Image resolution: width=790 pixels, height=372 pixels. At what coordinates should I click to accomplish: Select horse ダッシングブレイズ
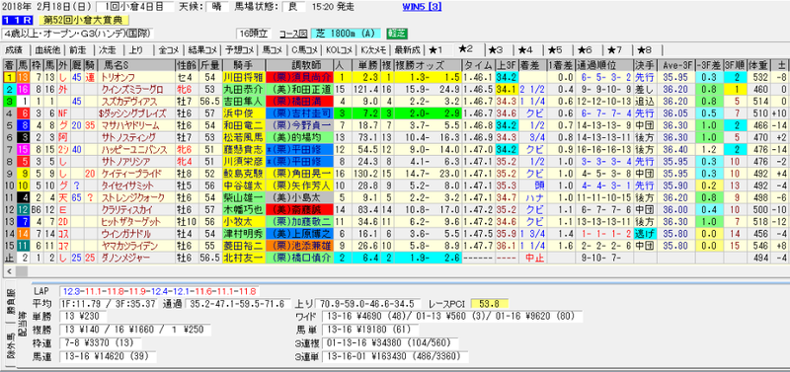pos(131,113)
